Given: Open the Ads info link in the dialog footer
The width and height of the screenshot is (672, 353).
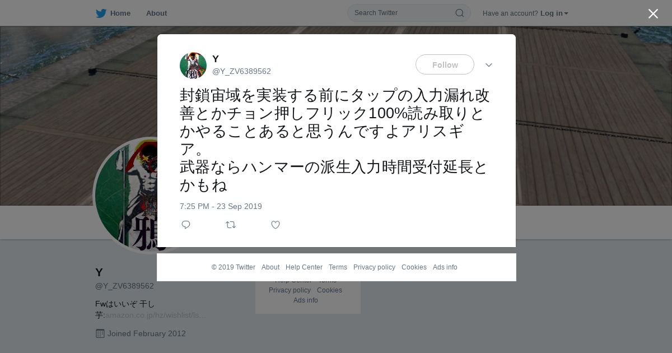Looking at the screenshot, I should coord(445,267).
